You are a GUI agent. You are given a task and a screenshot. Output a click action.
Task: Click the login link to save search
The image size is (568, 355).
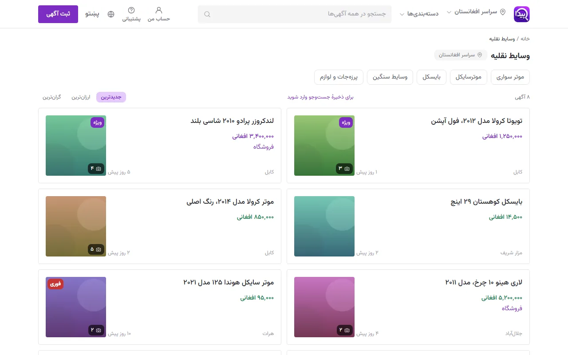(320, 97)
